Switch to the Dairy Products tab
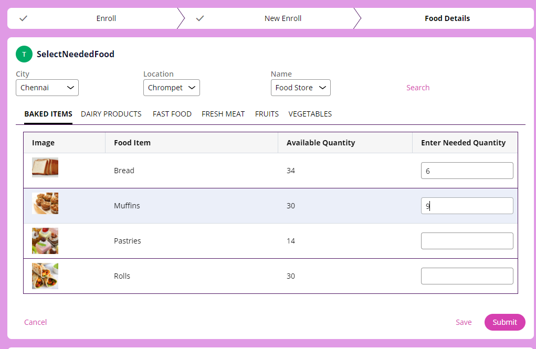Viewport: 536px width, 349px height. (x=111, y=114)
